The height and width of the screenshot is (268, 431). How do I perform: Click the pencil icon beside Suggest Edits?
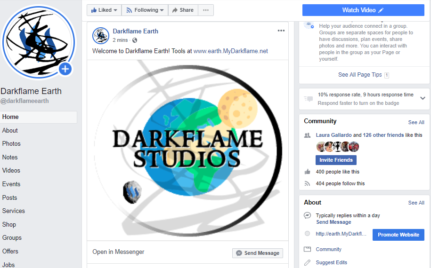[x=307, y=262]
